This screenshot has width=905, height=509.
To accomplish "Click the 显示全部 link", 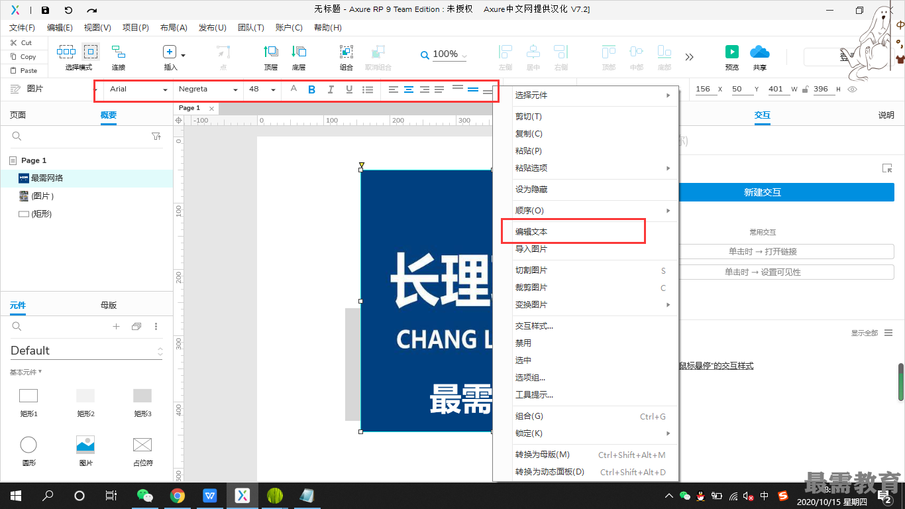I will [x=865, y=333].
